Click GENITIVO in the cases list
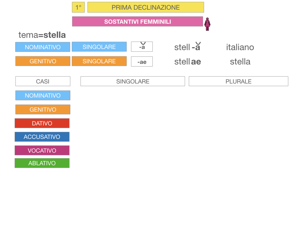The image size is (300, 225). coord(43,110)
